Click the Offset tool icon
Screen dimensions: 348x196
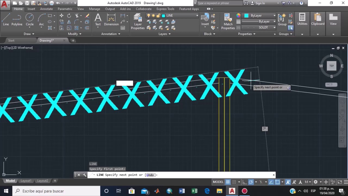pyautogui.click(x=87, y=28)
